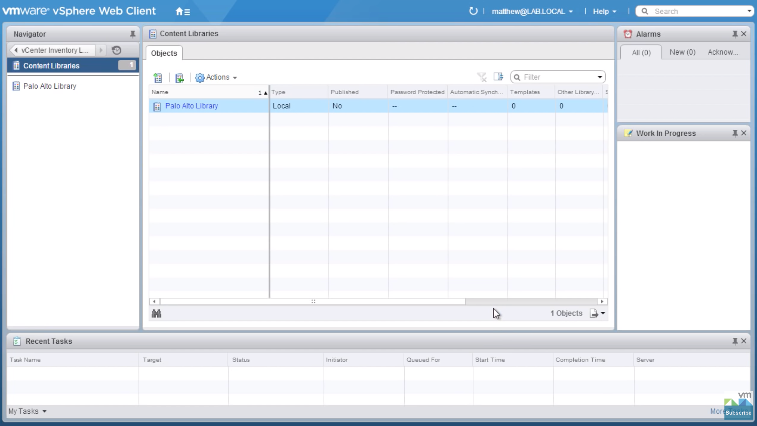
Task: Click the top Search field
Action: pos(694,11)
